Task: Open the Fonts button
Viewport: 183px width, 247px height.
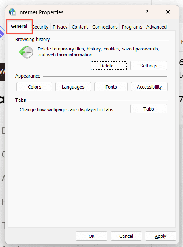Action: pyautogui.click(x=111, y=87)
